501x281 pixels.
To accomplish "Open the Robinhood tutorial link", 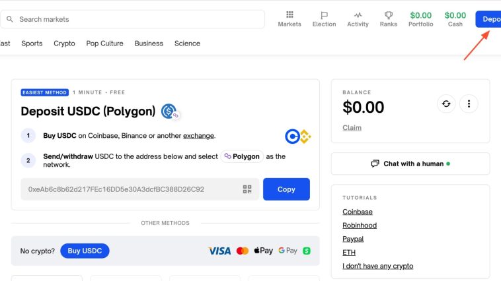I will coord(360,225).
